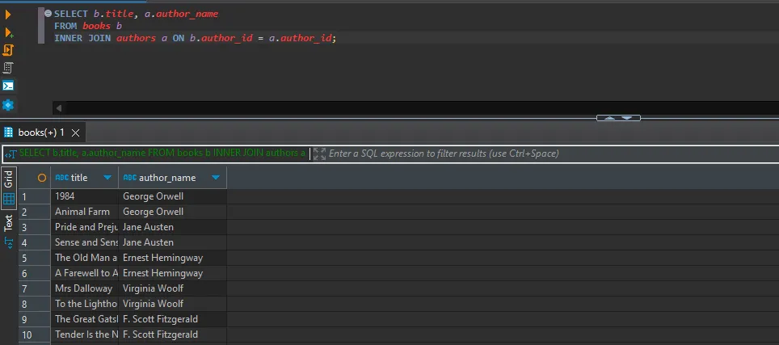Click the Pride and Prejudice title cell
The width and height of the screenshot is (779, 345).
tap(85, 227)
